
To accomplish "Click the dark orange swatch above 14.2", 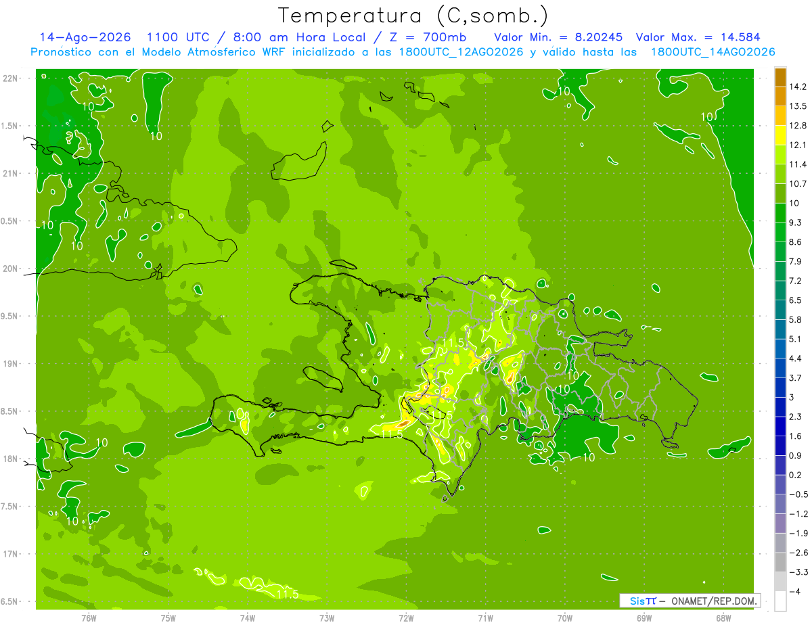I will pos(780,77).
